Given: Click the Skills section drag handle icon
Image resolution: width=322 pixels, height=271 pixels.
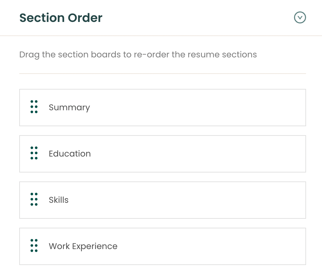Looking at the screenshot, I should [34, 199].
